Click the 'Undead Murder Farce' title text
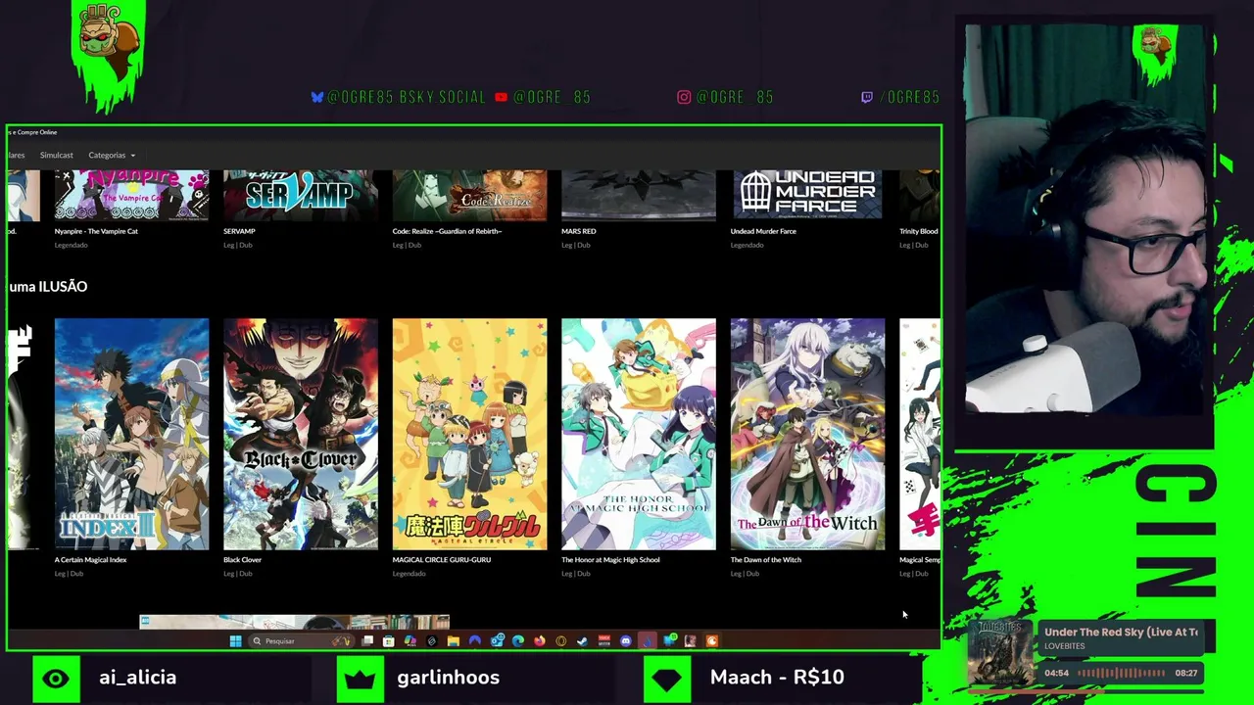The image size is (1254, 705). (763, 231)
